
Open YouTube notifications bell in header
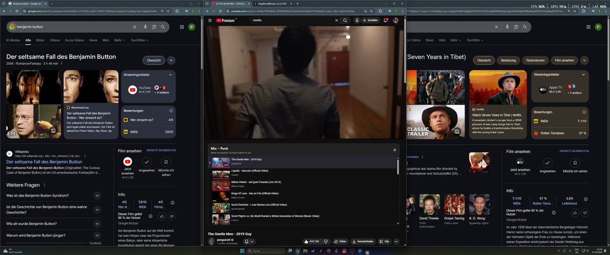pyautogui.click(x=386, y=20)
